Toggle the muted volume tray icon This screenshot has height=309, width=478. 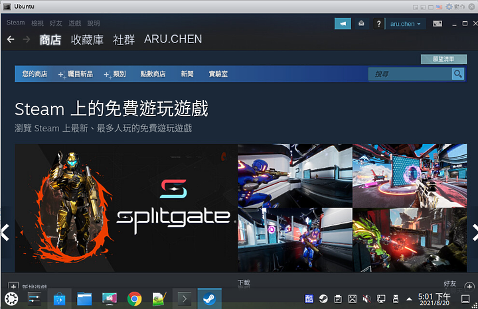click(x=366, y=299)
